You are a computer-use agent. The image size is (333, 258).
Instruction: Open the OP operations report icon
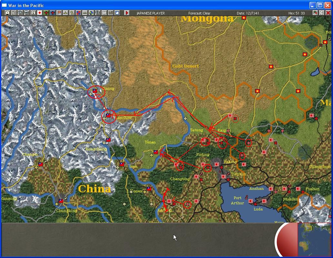(104, 13)
